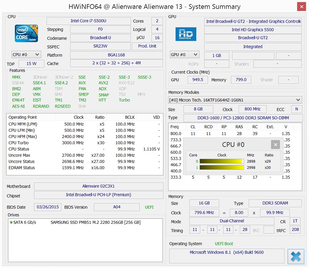Click the EDRAM Status row
Screen dimensions: 309x268
(85, 168)
